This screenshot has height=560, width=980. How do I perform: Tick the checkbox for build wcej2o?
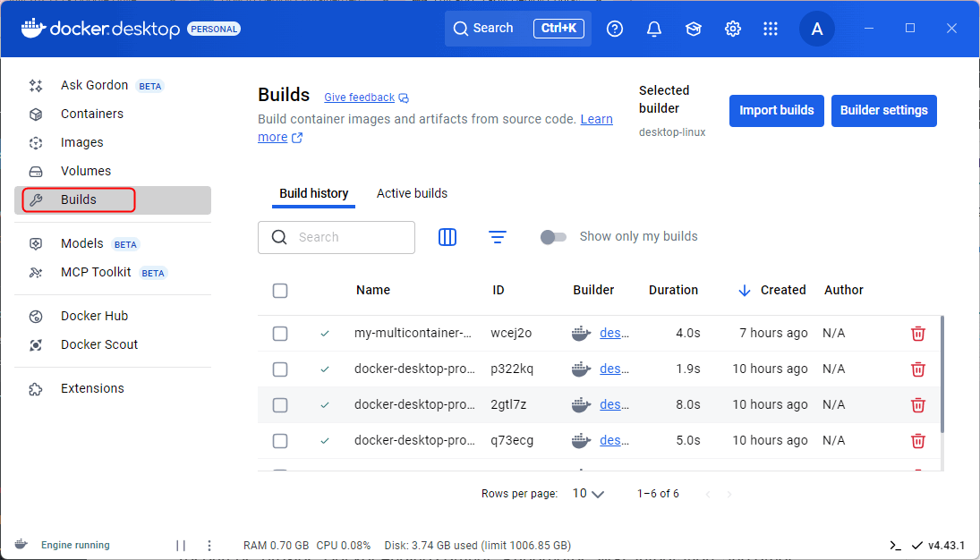[280, 334]
